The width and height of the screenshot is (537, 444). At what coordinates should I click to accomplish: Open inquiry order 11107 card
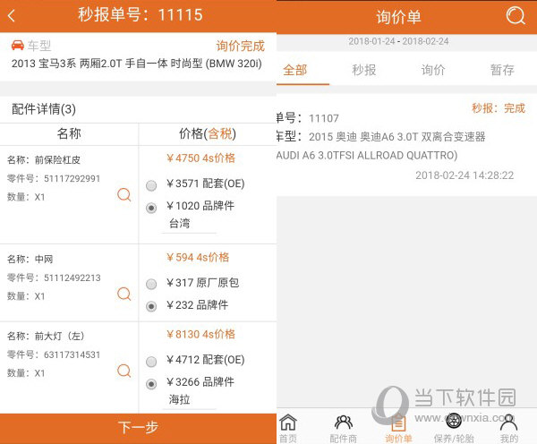[x=406, y=145]
